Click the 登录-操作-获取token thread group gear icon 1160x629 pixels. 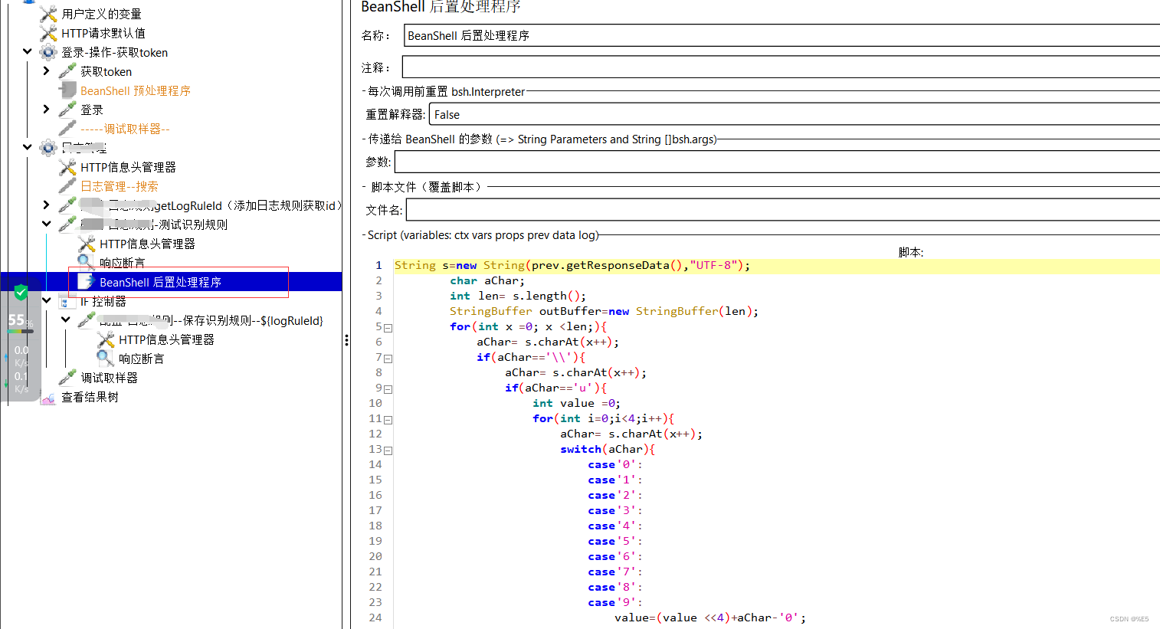click(48, 52)
